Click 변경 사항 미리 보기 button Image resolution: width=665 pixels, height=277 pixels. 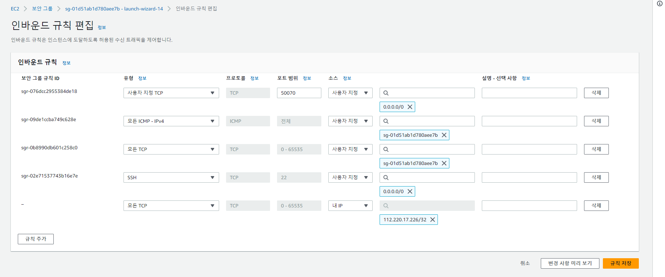(x=570, y=263)
